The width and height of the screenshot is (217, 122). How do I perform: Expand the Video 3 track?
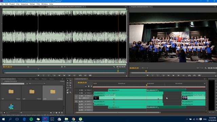point(85,90)
